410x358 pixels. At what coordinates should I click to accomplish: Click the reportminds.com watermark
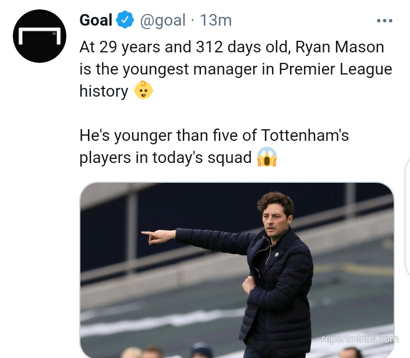click(x=359, y=339)
